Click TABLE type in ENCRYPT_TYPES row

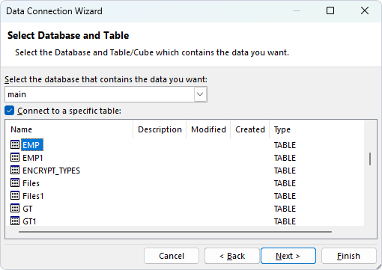click(285, 171)
